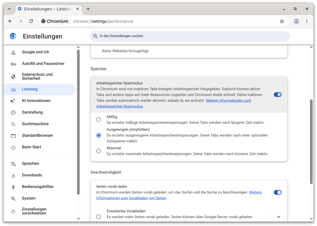Viewport: 317px width, 226px height.
Task: Click the Leistung speedometer icon
Action: tap(13, 89)
